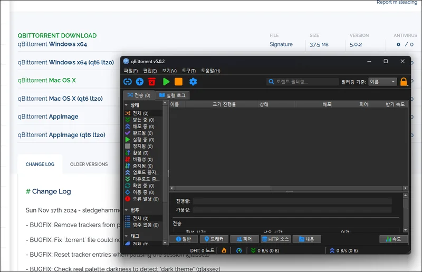Click Report misleading link
This screenshot has height=272, width=422.
coord(397,2)
